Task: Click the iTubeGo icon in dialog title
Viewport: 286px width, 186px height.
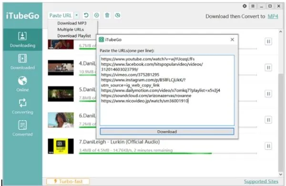Action: tap(101, 40)
